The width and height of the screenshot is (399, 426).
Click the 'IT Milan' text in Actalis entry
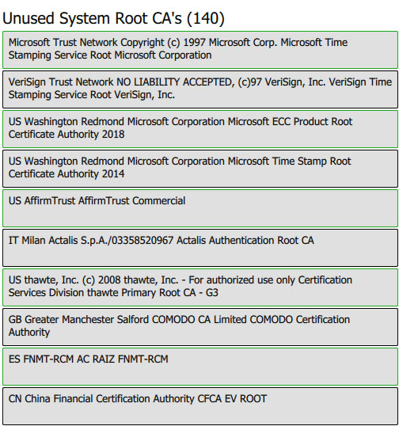(x=27, y=241)
